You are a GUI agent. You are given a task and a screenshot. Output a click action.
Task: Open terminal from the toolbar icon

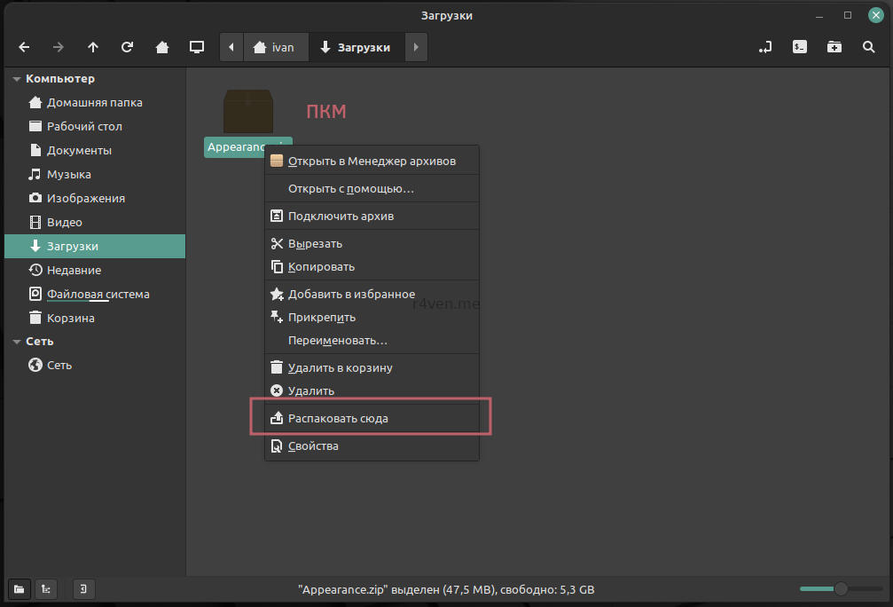click(800, 47)
